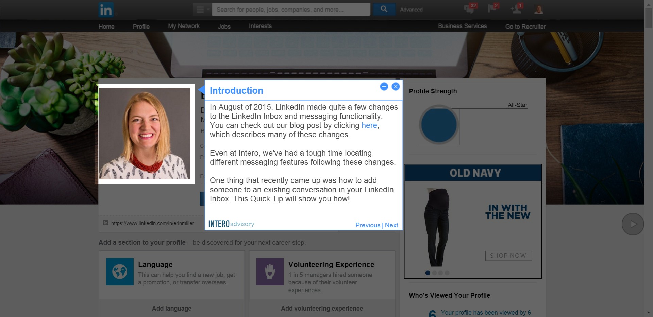Viewport: 653px width, 317px height.
Task: Click Go to Recruiter link
Action: coord(525,27)
